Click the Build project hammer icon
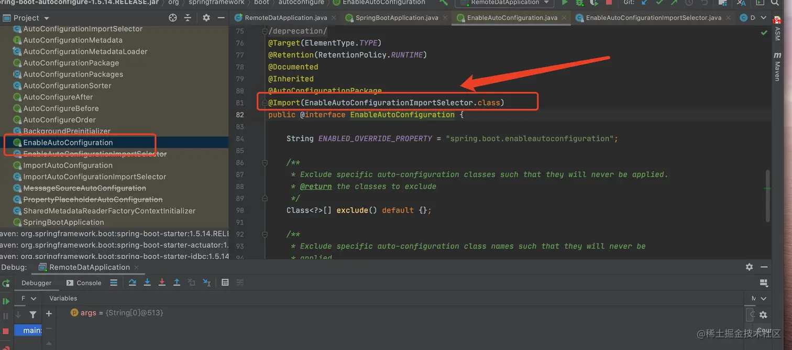This screenshot has height=350, width=792. [444, 3]
